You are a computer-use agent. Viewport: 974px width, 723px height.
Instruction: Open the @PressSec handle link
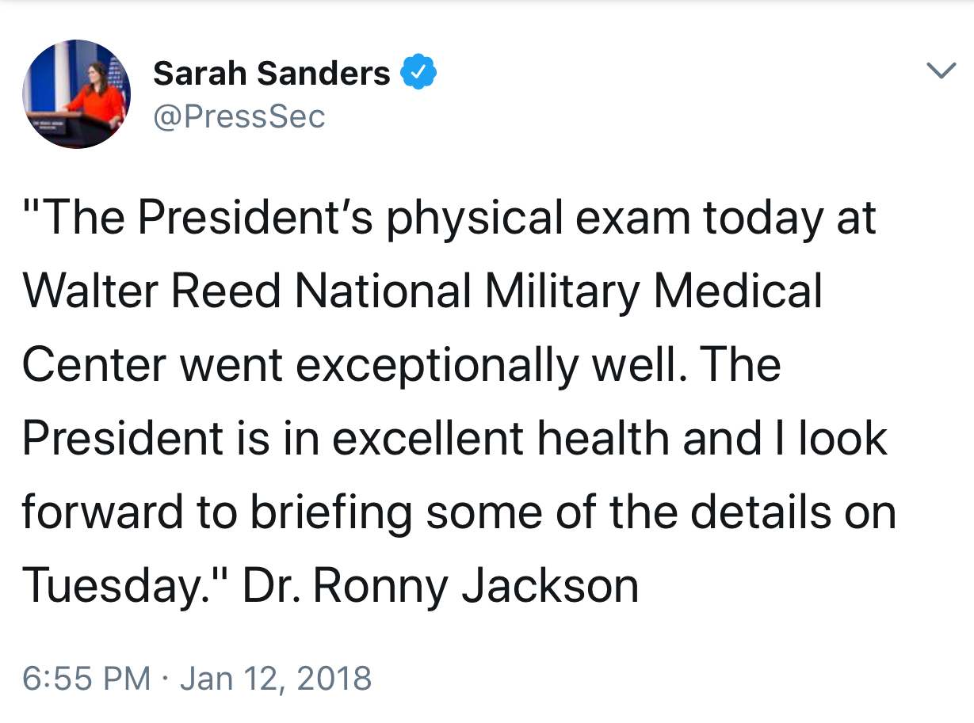coord(239,116)
